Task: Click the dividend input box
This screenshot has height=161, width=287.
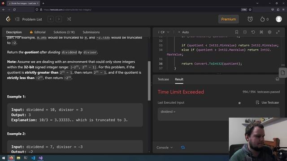Action: coord(219,114)
